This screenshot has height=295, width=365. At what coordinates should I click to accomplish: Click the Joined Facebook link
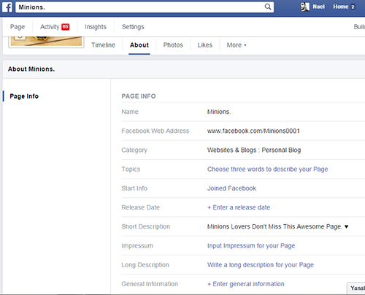[231, 188]
